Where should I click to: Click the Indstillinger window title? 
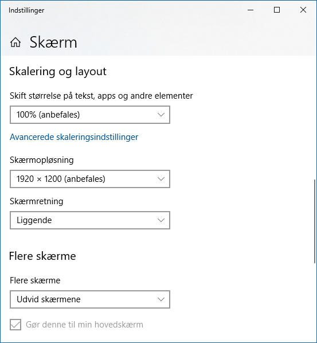(x=26, y=10)
